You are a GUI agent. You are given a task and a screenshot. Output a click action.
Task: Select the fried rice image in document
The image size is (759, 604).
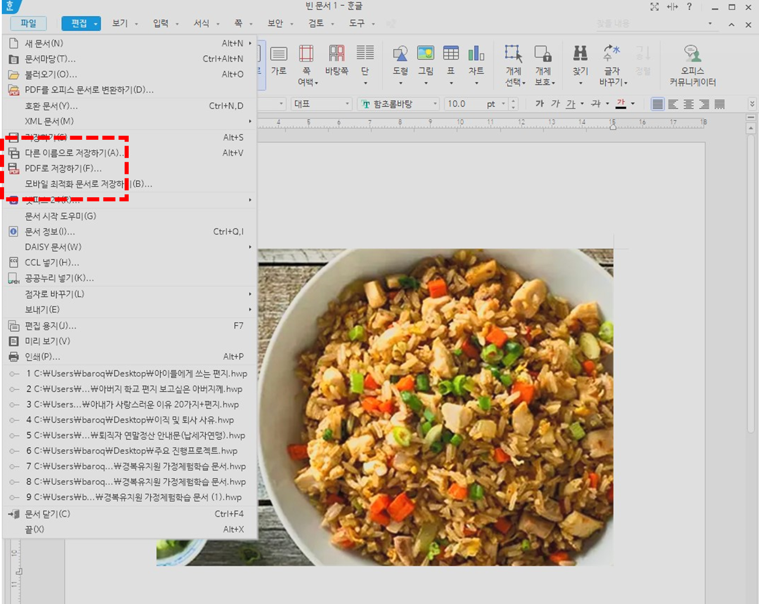tap(436, 407)
